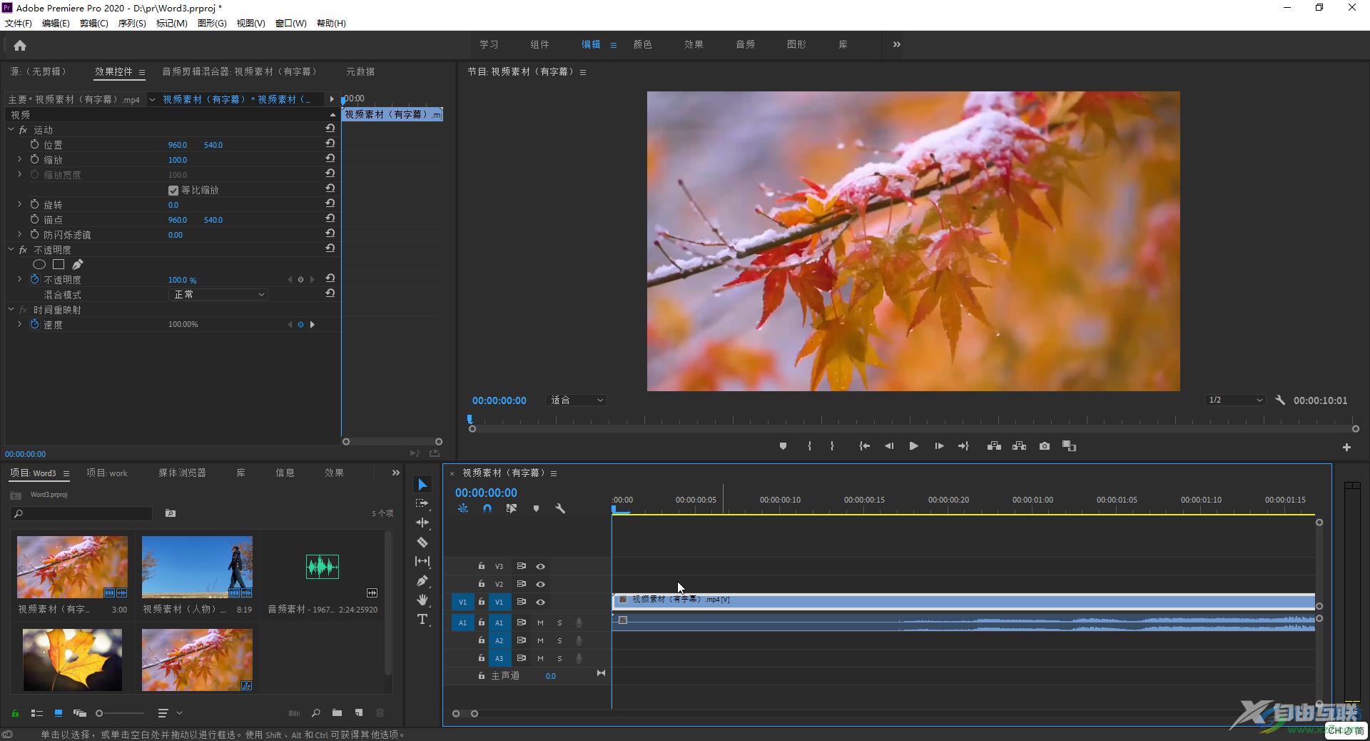The image size is (1370, 741).
Task: Create oval opacity mask
Action: click(x=39, y=264)
